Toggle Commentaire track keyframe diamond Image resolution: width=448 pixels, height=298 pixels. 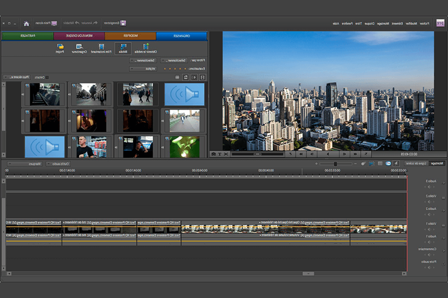pyautogui.click(x=429, y=254)
